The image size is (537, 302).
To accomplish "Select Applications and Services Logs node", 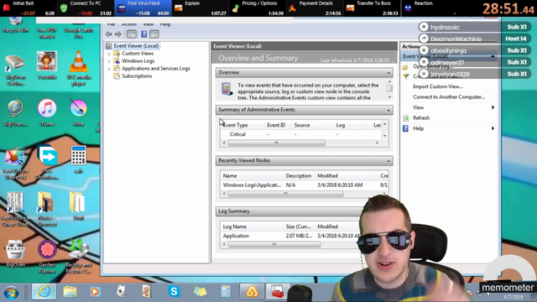I will [156, 69].
